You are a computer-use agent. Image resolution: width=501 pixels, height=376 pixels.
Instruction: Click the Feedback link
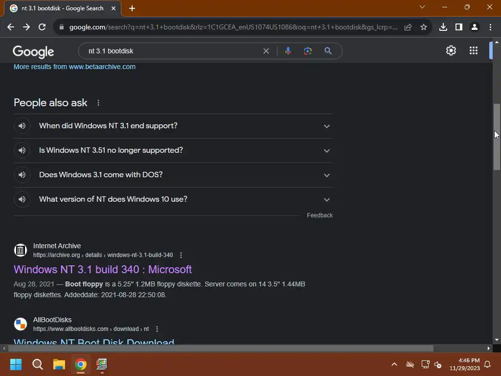(319, 215)
